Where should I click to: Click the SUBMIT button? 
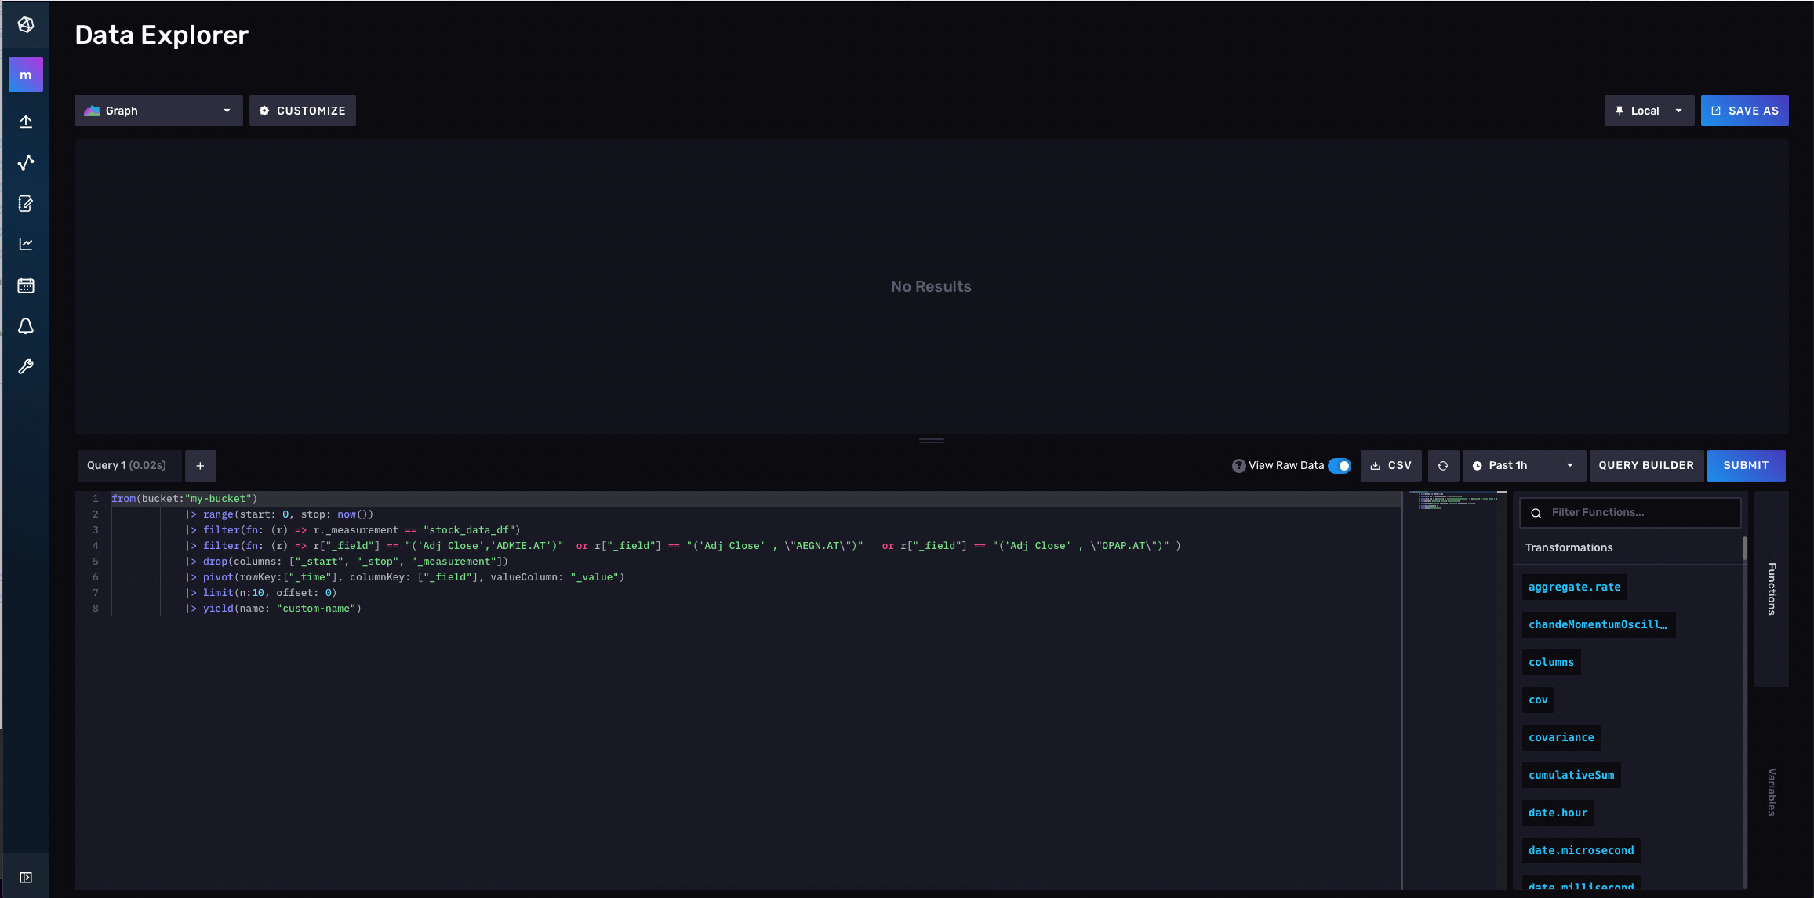[1746, 466]
